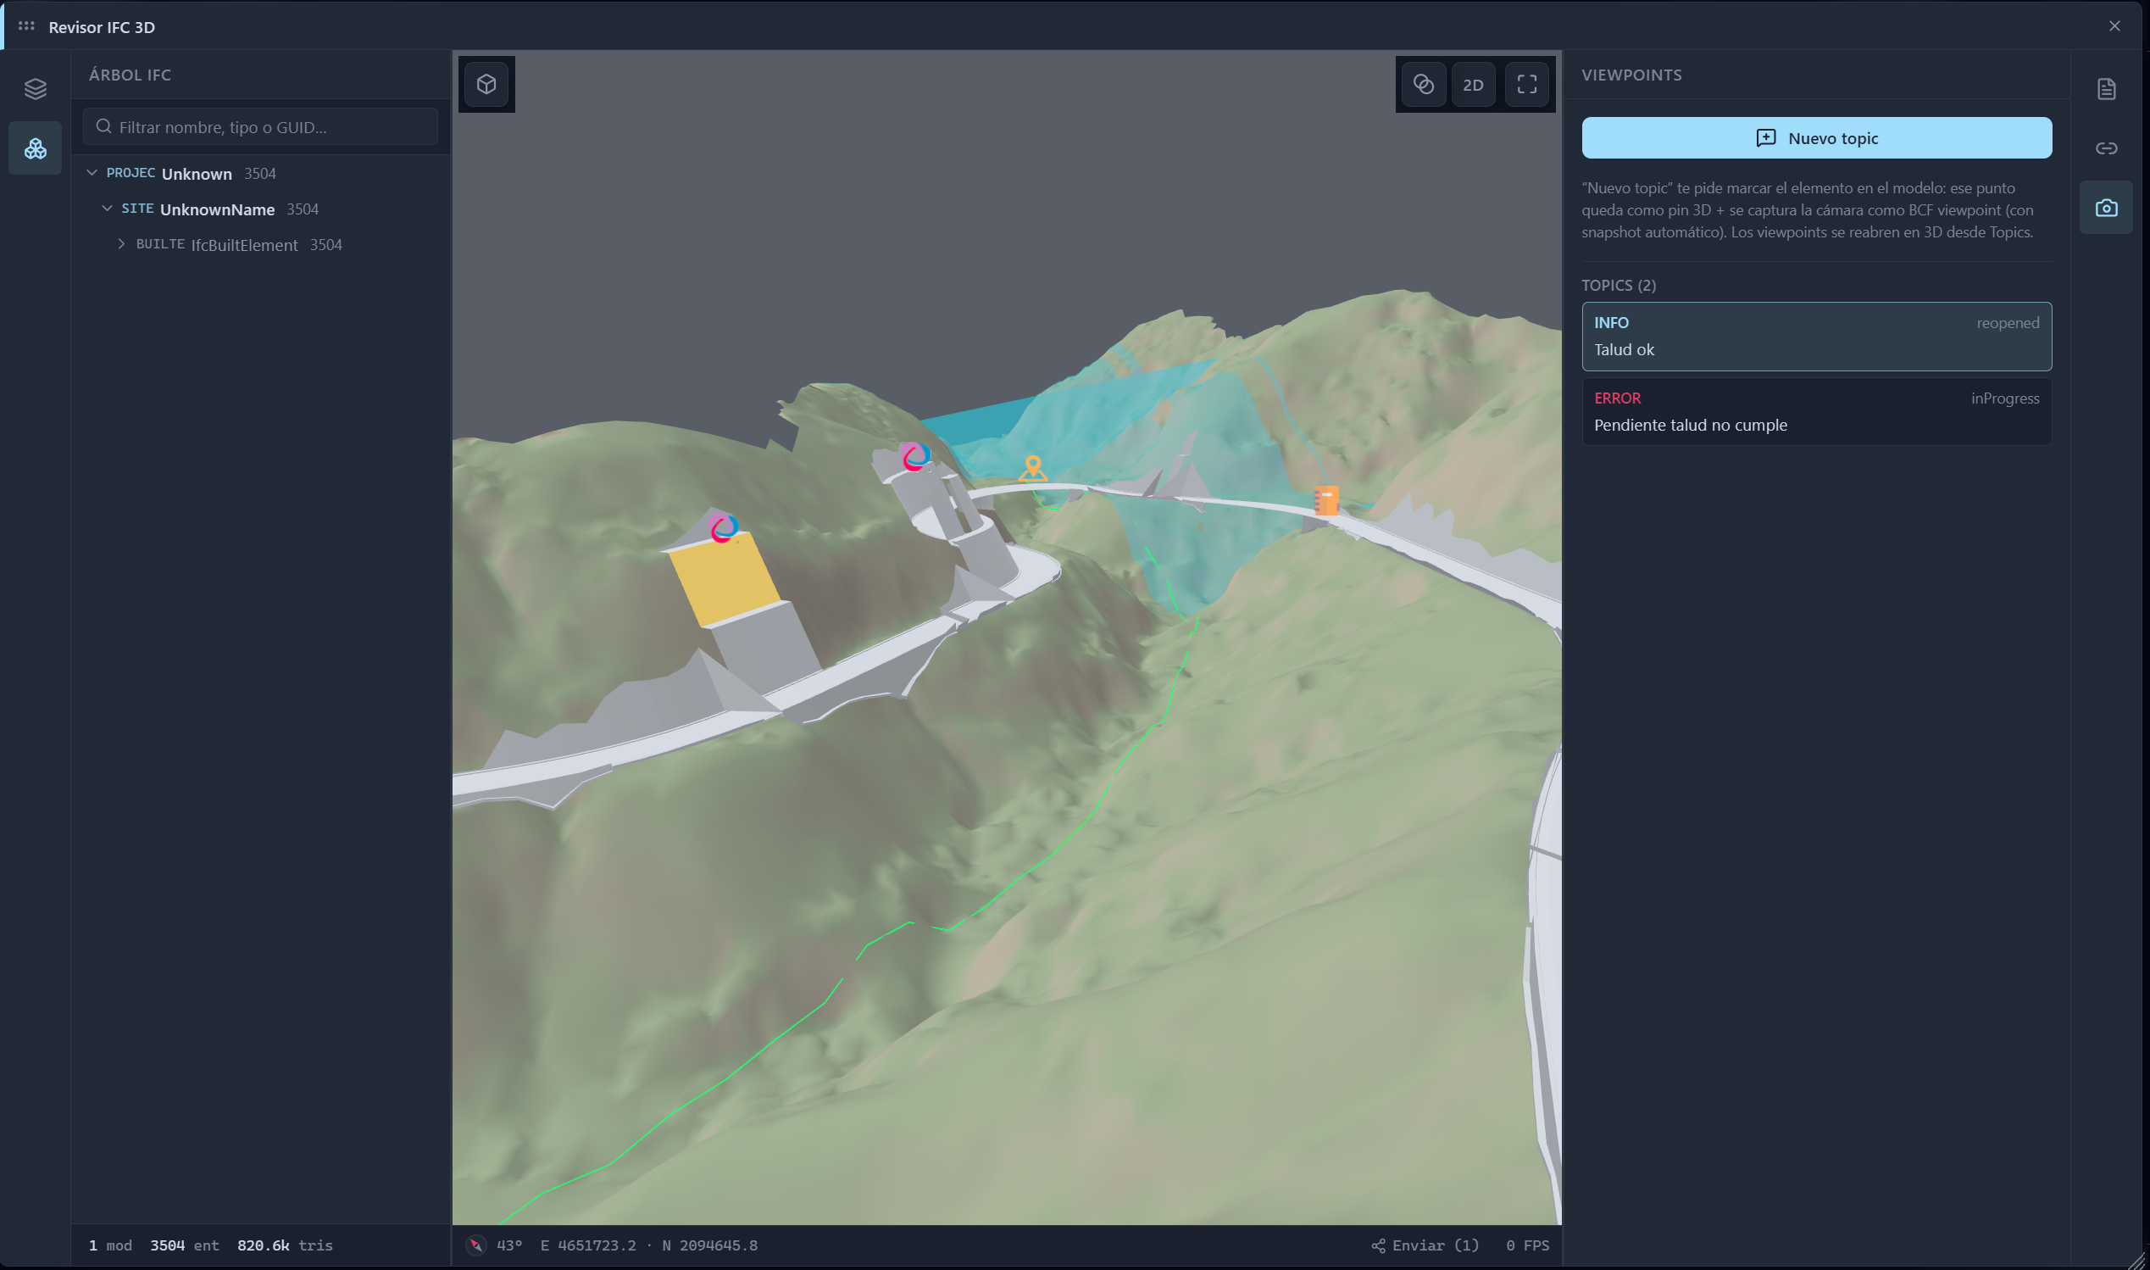This screenshot has height=1270, width=2150.
Task: Select the IFC tree cubes icon
Action: (35, 148)
